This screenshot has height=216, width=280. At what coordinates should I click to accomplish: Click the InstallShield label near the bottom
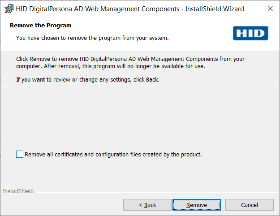click(18, 191)
